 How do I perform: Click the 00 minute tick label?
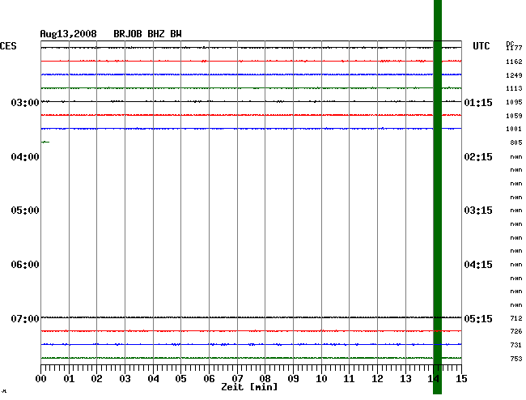[40, 379]
